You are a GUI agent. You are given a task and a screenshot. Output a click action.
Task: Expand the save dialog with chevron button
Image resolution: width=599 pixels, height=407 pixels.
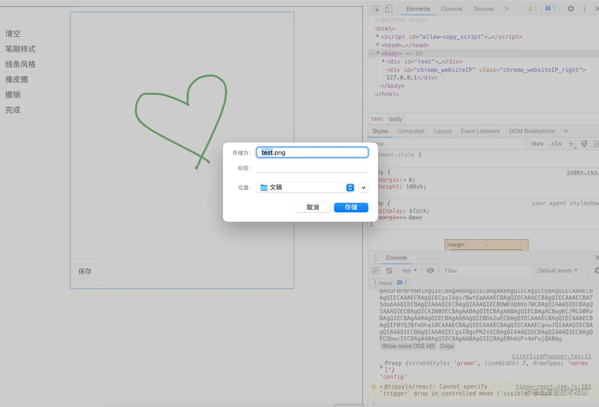tap(364, 188)
